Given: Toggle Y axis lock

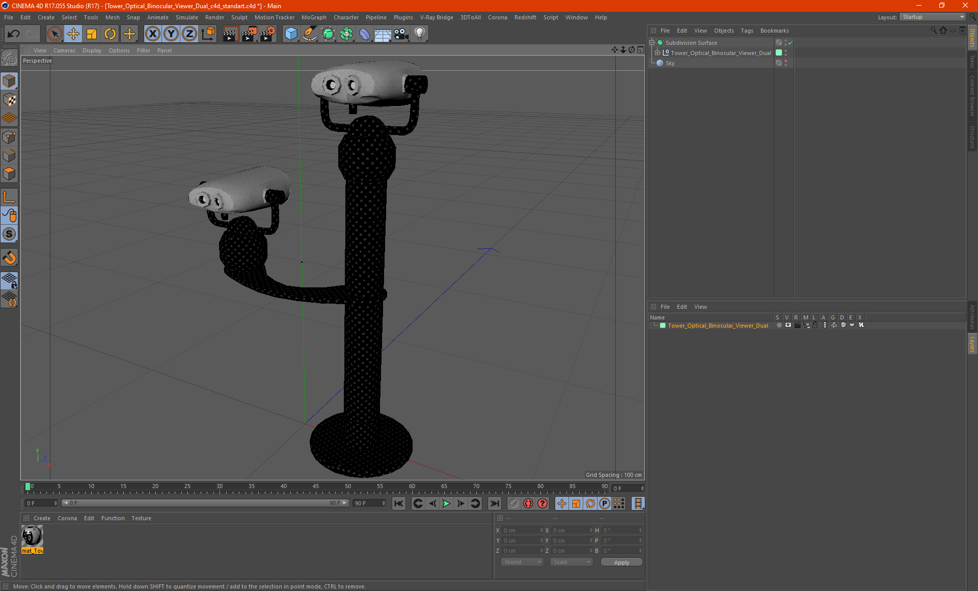Looking at the screenshot, I should click(x=171, y=34).
